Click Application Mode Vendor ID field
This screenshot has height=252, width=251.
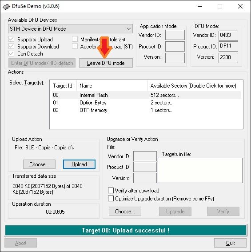tap(175, 35)
